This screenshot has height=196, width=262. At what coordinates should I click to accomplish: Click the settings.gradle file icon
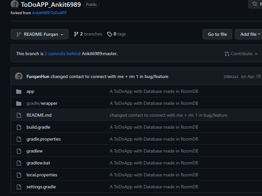[x=19, y=187]
